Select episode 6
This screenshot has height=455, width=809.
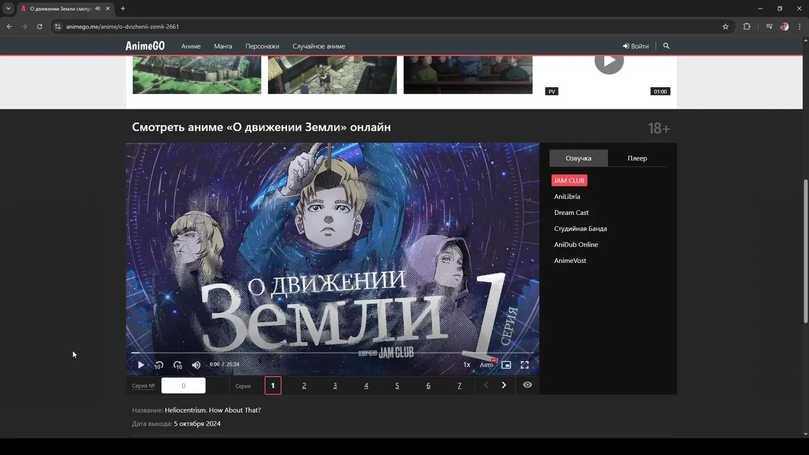coord(428,385)
